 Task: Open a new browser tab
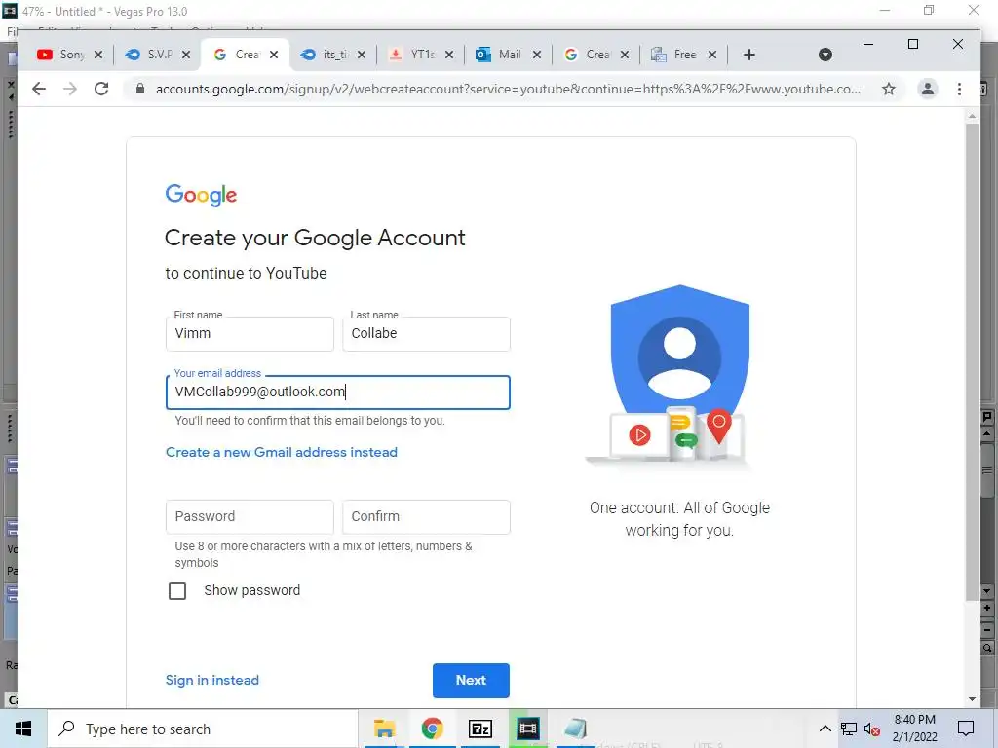[749, 55]
